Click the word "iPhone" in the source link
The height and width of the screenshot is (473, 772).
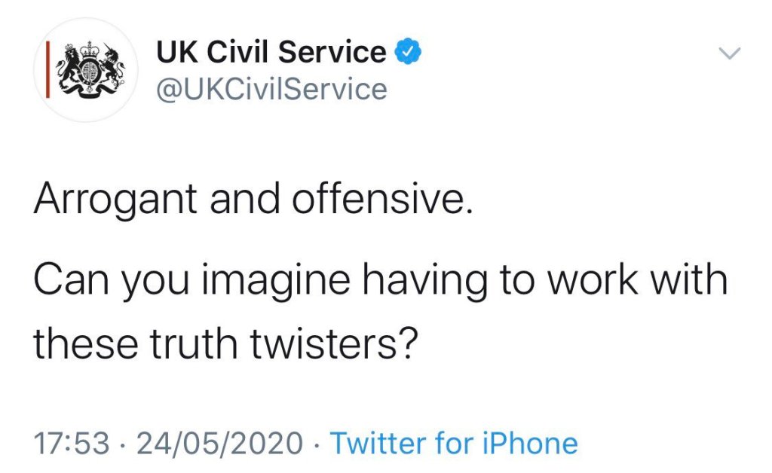click(536, 443)
